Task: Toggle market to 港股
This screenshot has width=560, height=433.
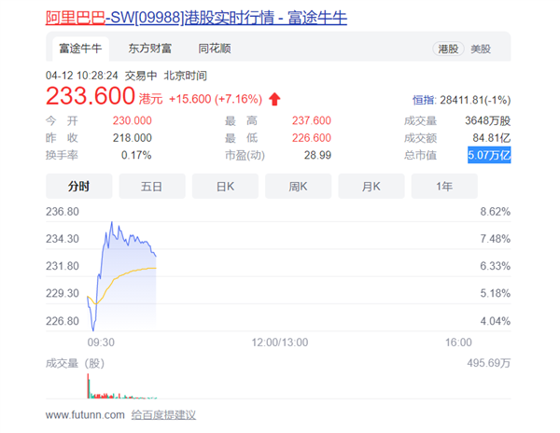Action: pos(448,49)
